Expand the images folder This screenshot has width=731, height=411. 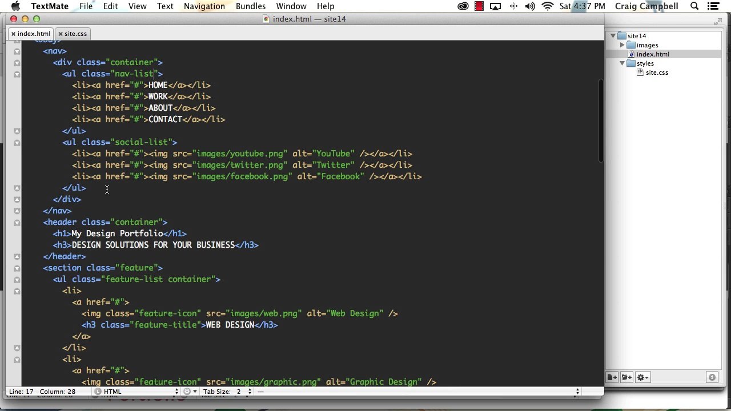point(622,45)
